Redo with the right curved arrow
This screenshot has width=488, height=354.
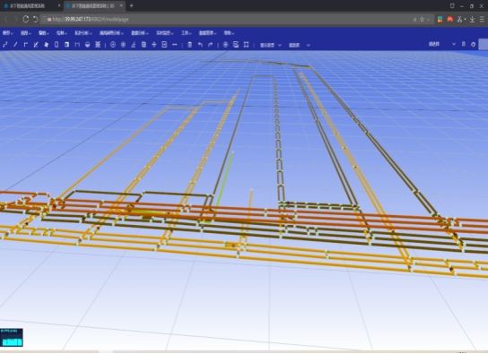[211, 45]
